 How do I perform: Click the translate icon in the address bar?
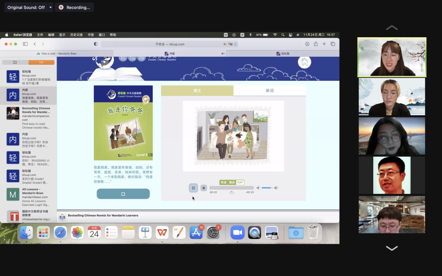click(x=230, y=44)
